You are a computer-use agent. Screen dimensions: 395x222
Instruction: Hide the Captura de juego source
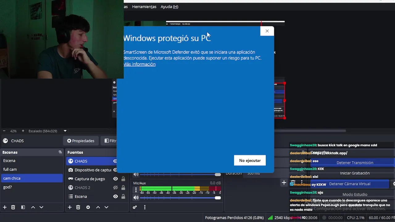(115, 179)
